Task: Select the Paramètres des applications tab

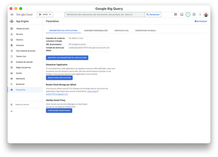Action: 63,31
